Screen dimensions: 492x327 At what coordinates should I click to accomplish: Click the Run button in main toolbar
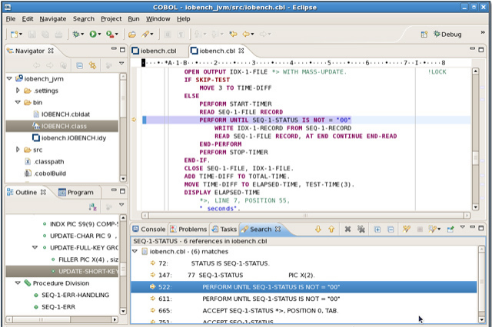pyautogui.click(x=93, y=35)
